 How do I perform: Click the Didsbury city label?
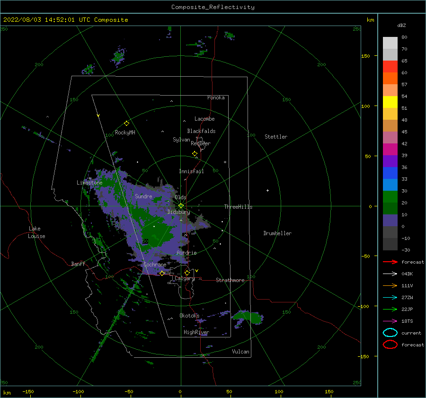point(178,212)
